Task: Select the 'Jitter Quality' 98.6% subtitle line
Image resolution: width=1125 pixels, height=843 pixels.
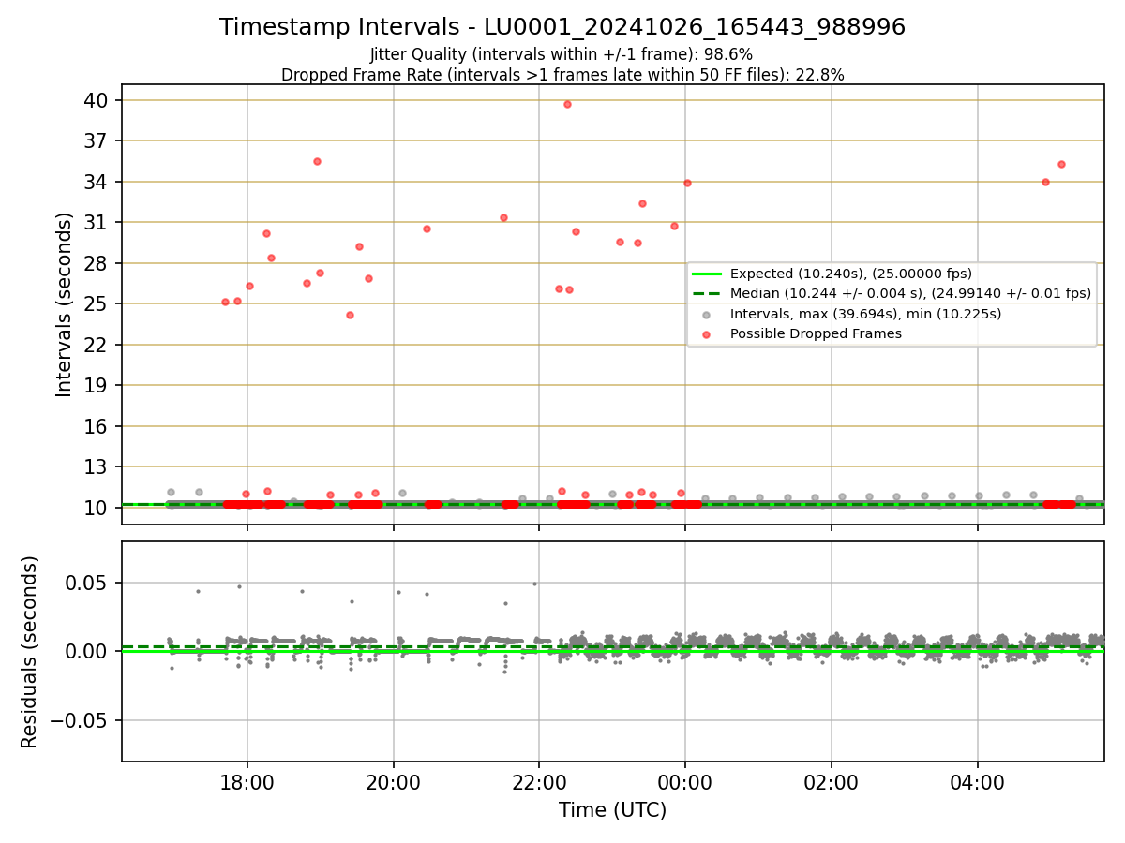Action: (x=562, y=54)
